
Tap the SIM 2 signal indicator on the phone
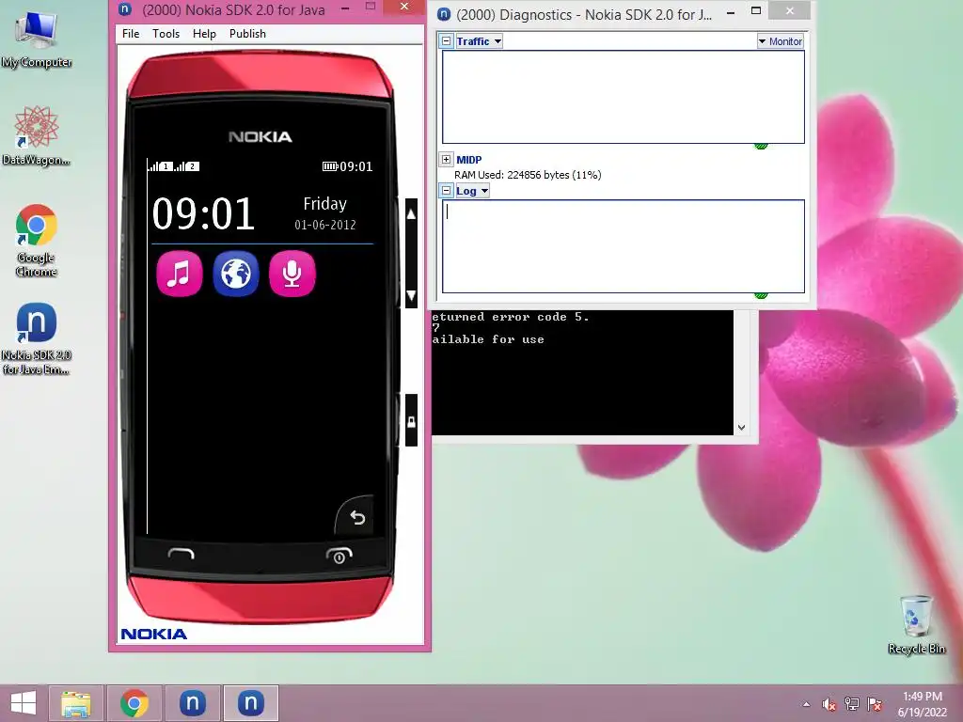point(187,166)
